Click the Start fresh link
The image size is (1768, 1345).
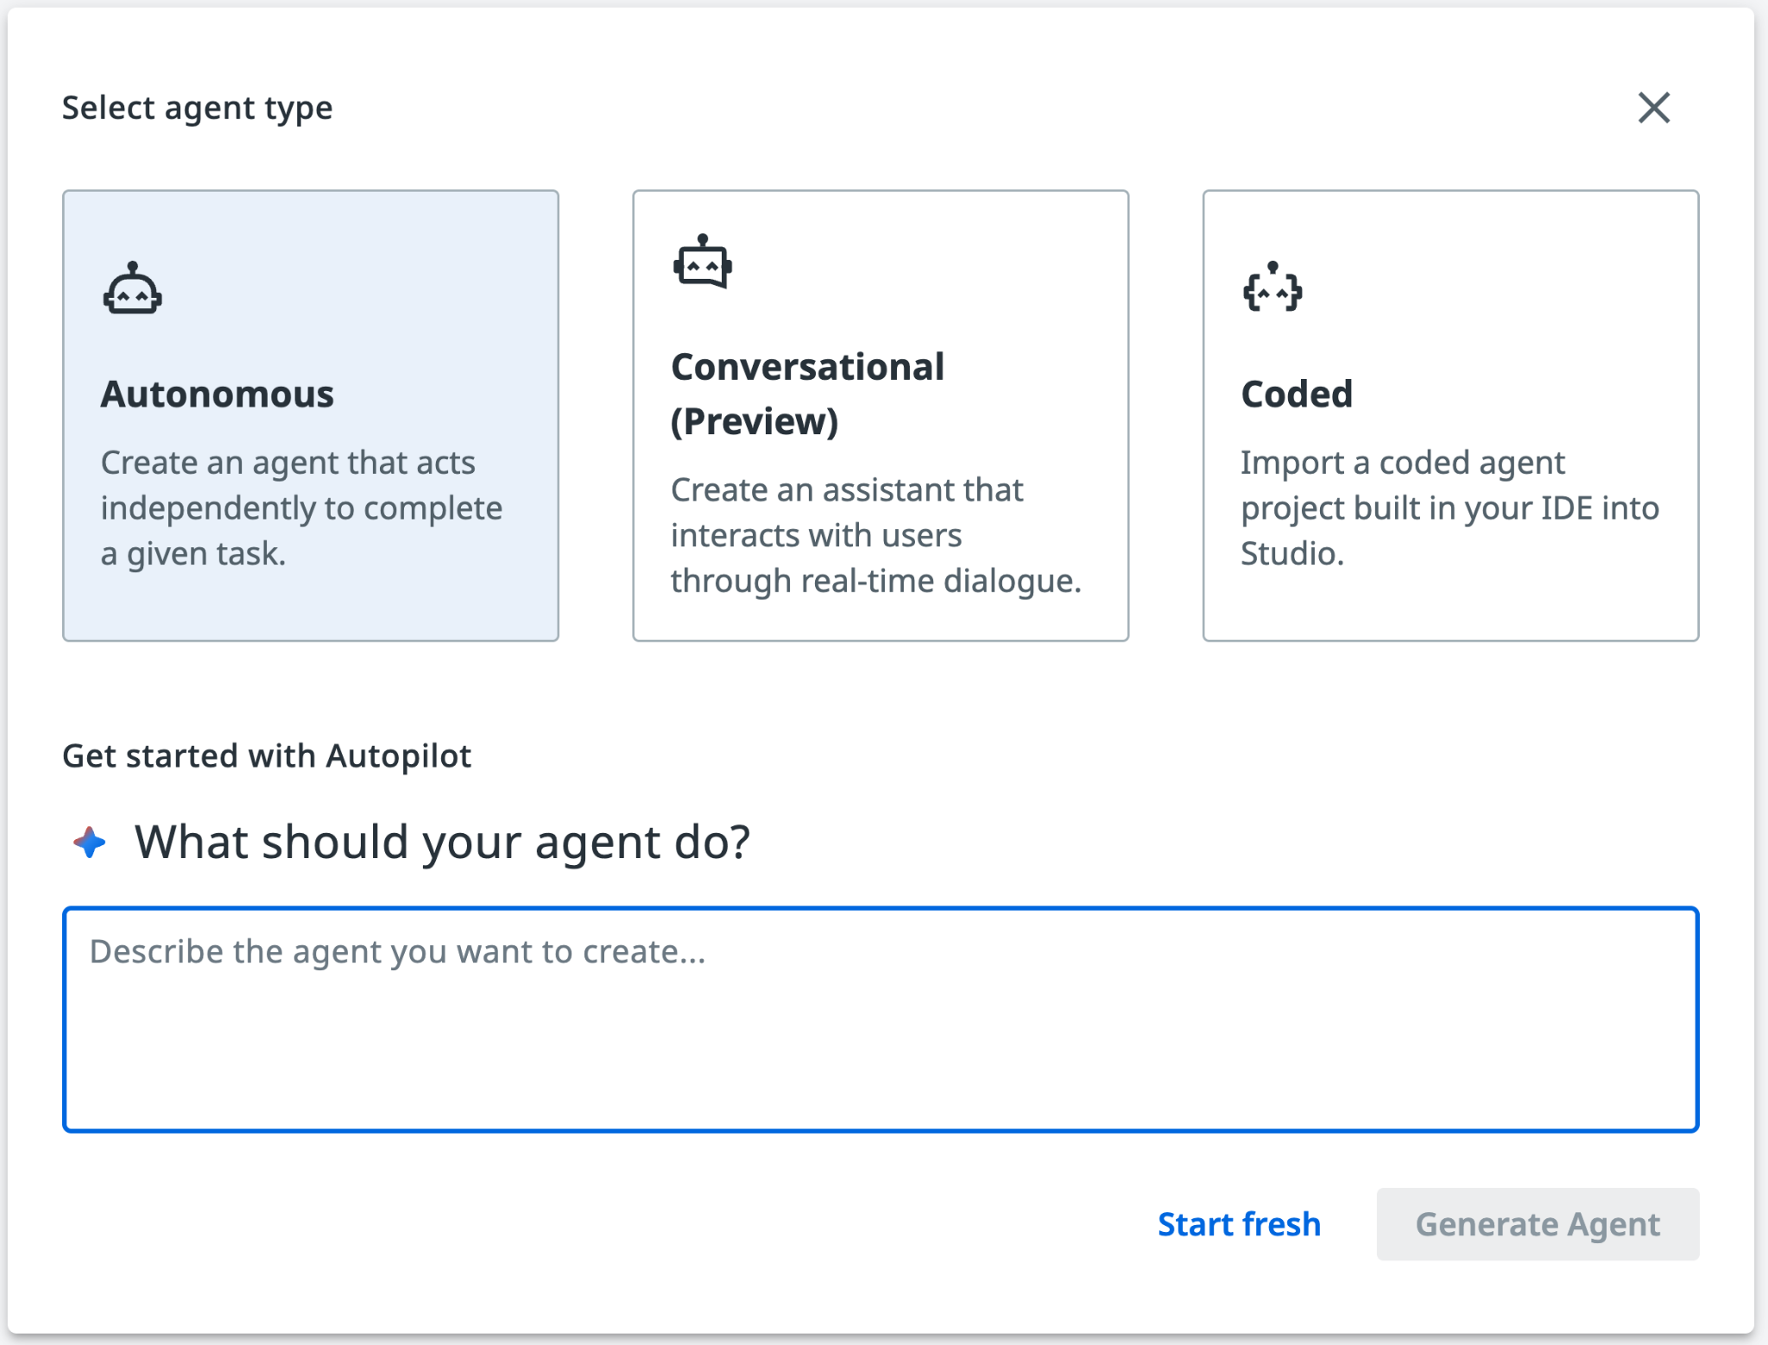[x=1239, y=1224]
